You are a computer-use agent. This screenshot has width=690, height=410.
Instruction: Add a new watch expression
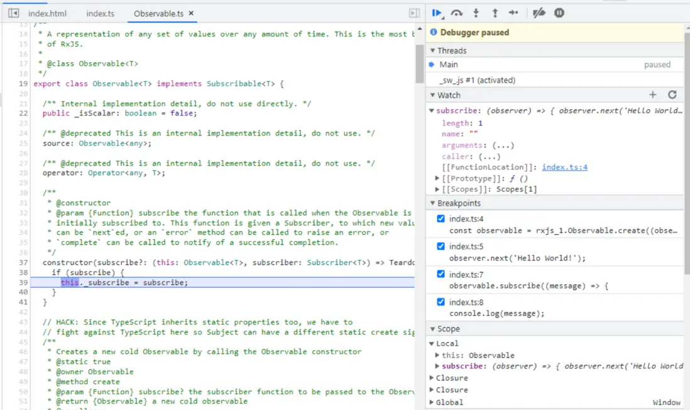point(652,95)
